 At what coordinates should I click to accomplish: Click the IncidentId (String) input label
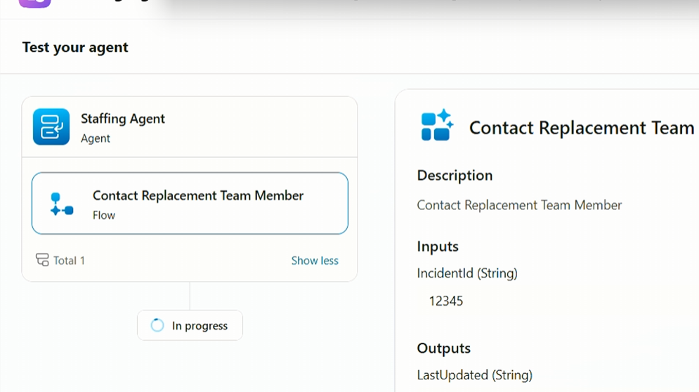pyautogui.click(x=467, y=273)
